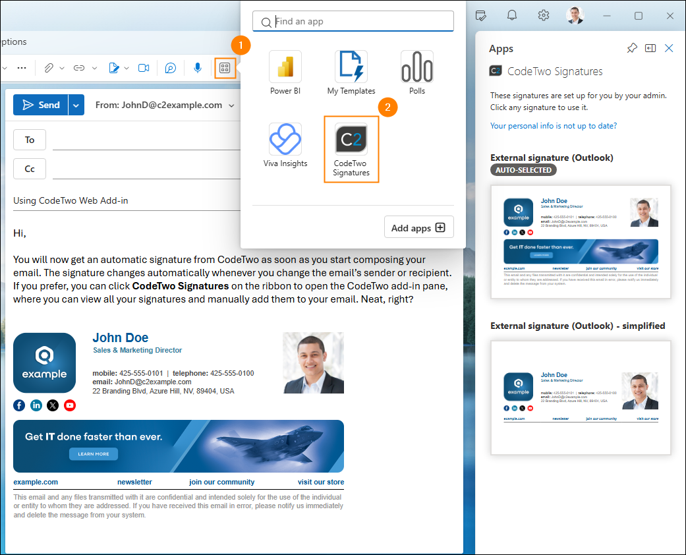This screenshot has width=686, height=555.
Task: Click the Apps grid toolbar button
Action: click(225, 68)
